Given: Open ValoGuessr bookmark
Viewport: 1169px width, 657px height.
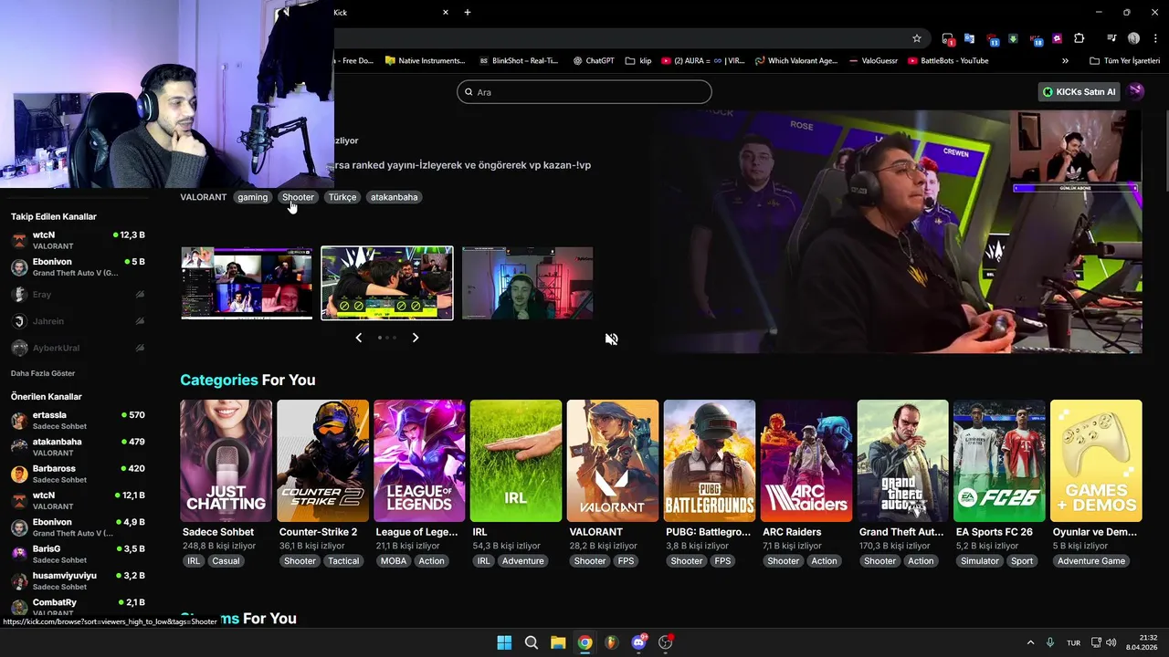Looking at the screenshot, I should click(x=873, y=61).
